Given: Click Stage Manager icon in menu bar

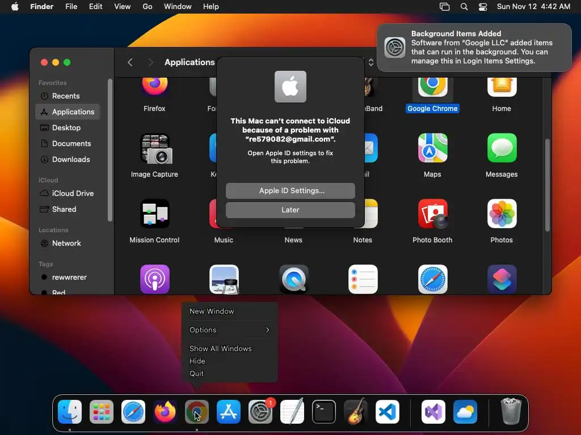Looking at the screenshot, I should pos(444,7).
